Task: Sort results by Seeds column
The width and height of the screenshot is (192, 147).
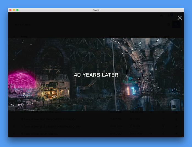Action: click(x=154, y=37)
